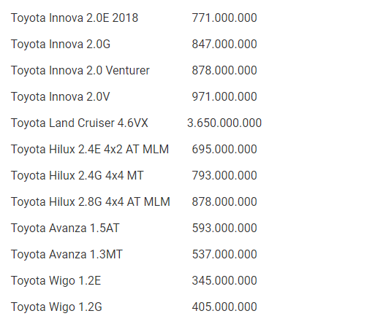Click the Toyota Innova 2.0 Venturer text

(80, 71)
